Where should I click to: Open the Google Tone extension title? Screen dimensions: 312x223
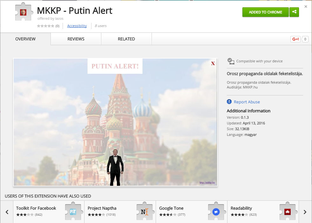[x=171, y=208]
